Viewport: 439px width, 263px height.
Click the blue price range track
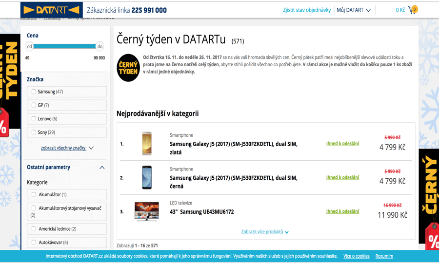click(65, 46)
